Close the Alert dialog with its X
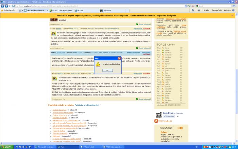Viewport: 238px width, 149px height. point(119,58)
